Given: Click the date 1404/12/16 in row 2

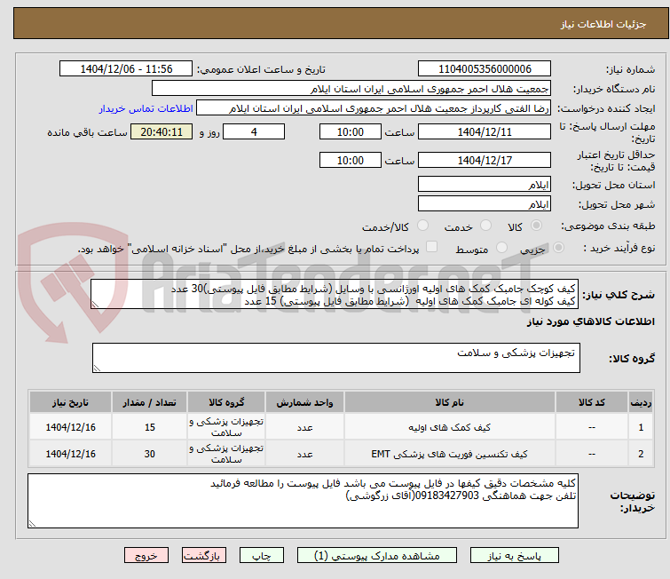Looking at the screenshot, I should pyautogui.click(x=70, y=454).
